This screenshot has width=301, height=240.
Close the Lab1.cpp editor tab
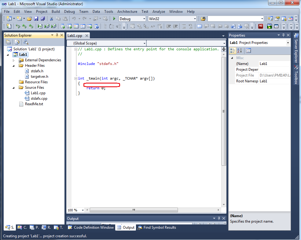(87, 36)
